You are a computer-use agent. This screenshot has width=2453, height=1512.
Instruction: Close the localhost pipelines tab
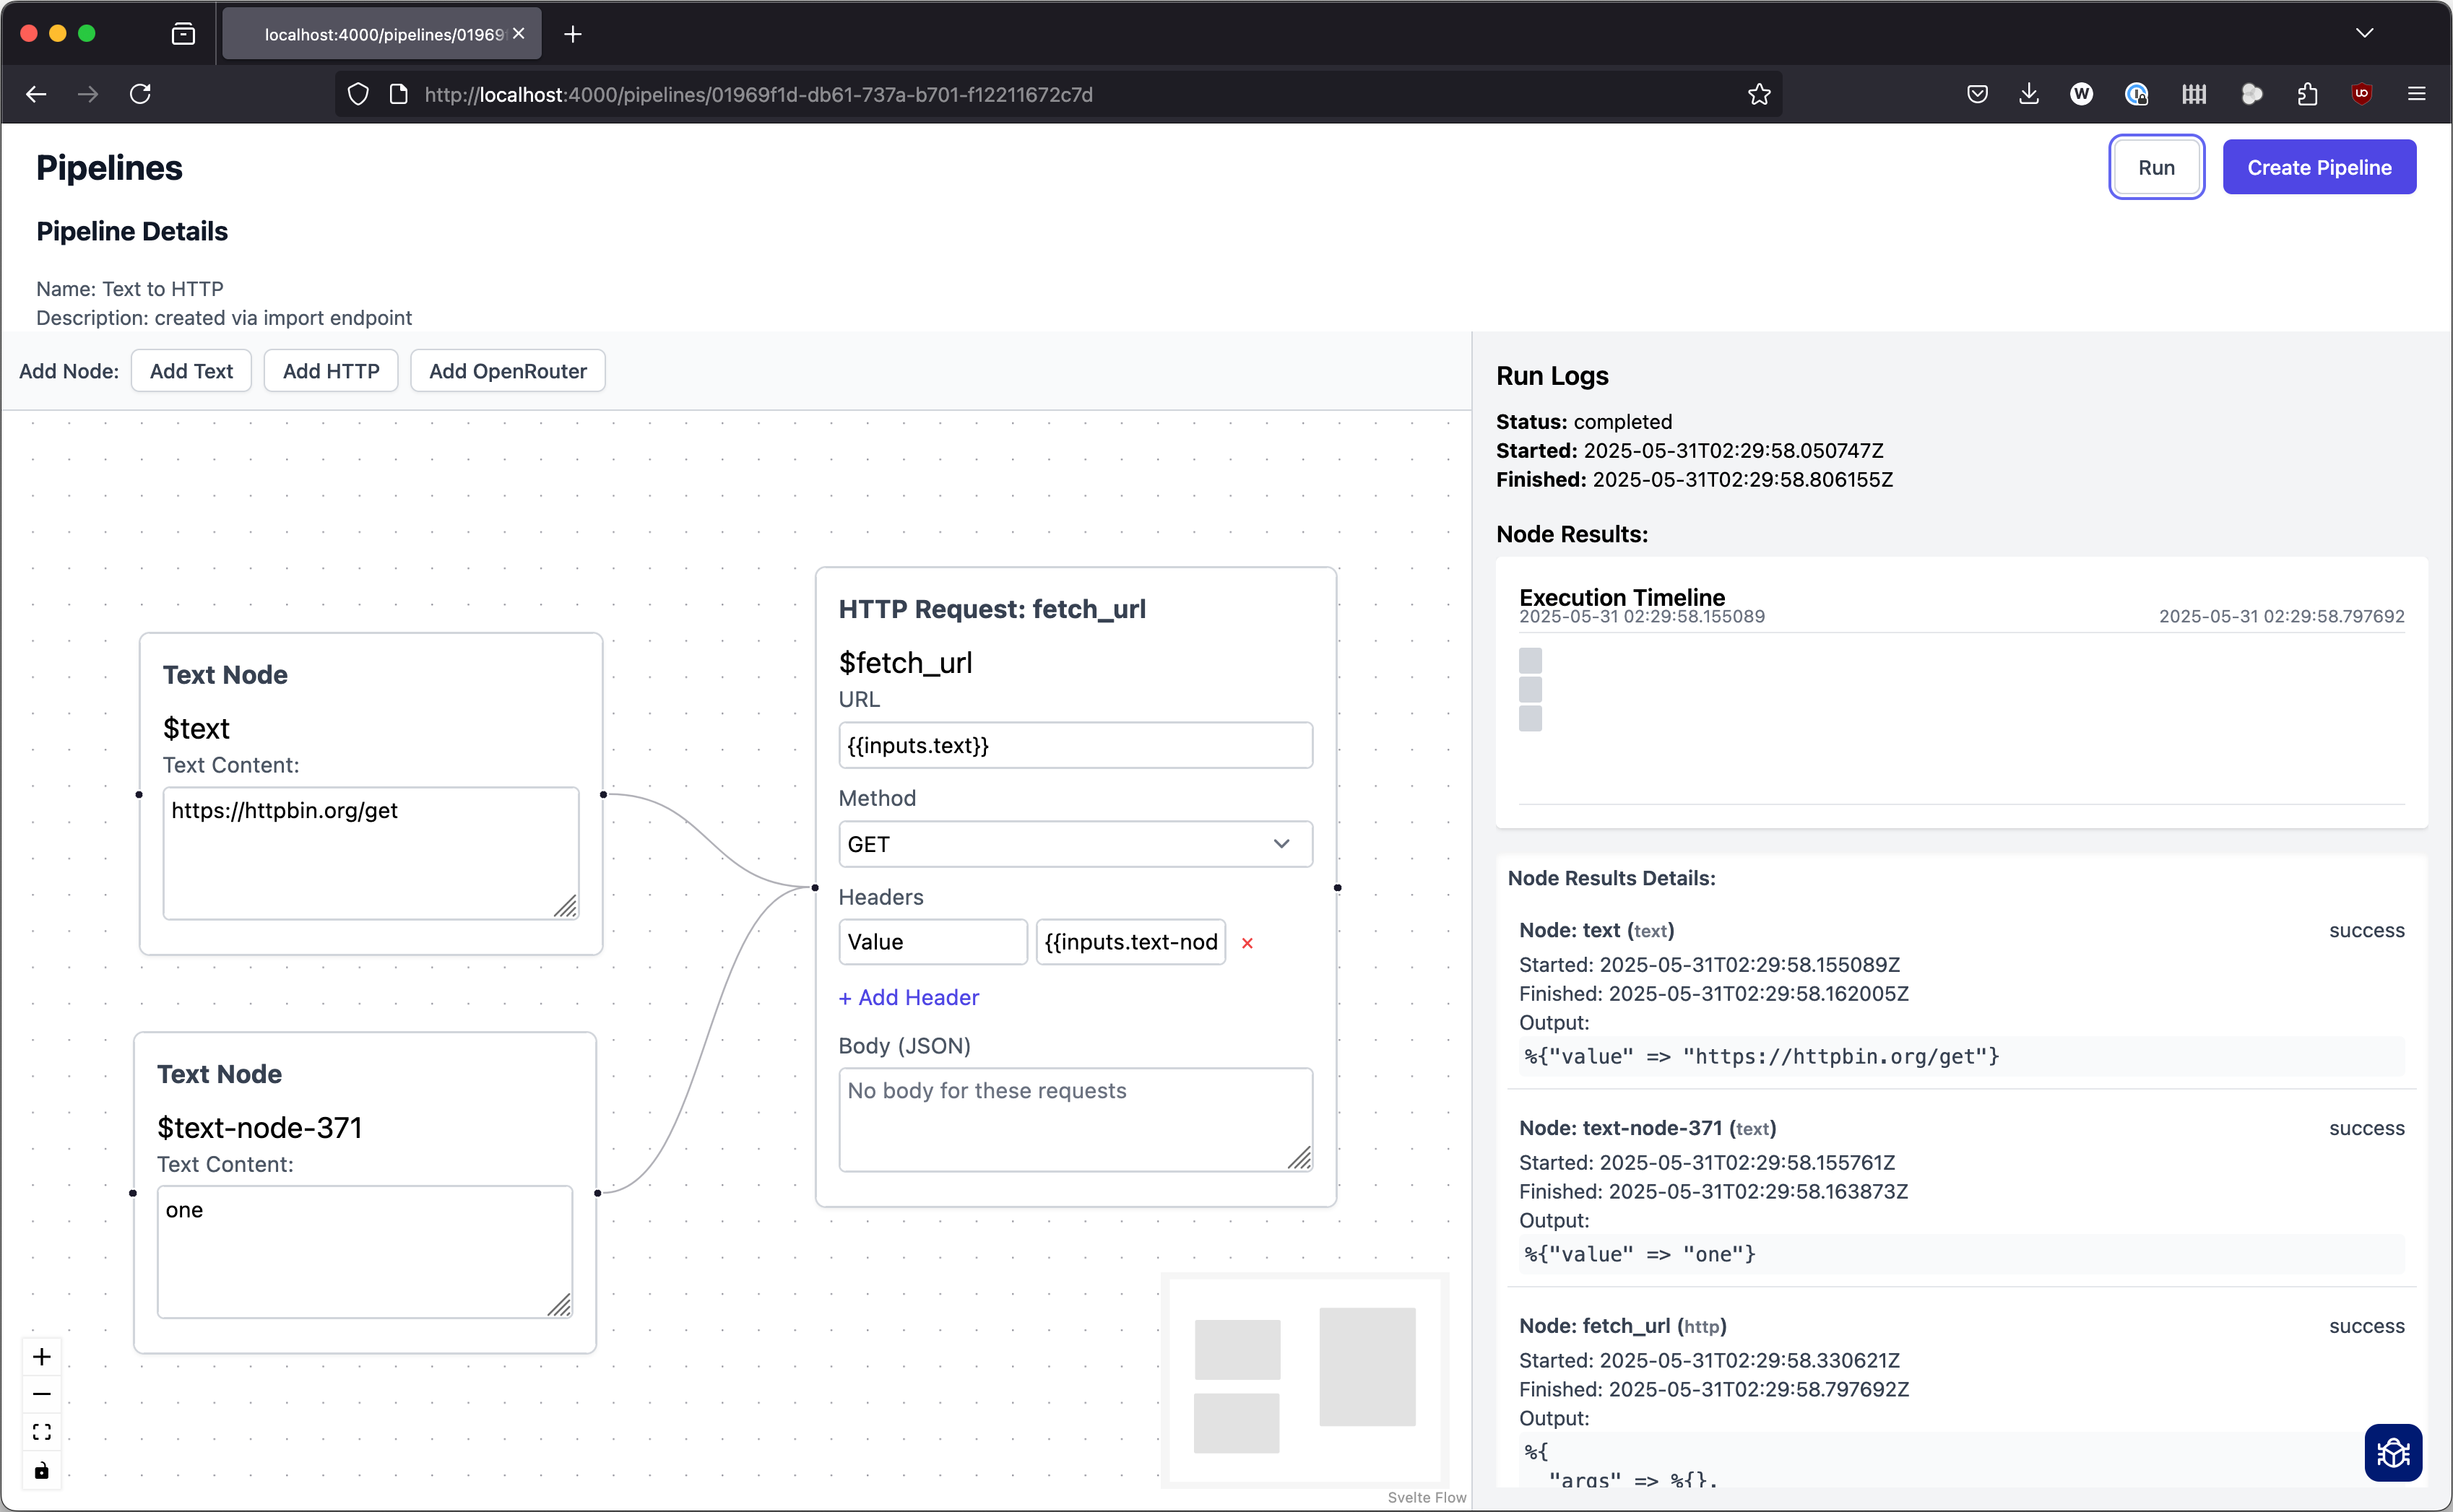coord(518,34)
